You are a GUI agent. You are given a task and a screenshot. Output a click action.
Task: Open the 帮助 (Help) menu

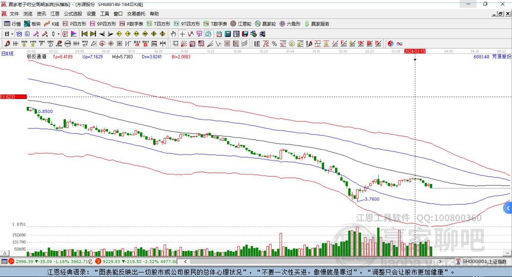pyautogui.click(x=154, y=13)
